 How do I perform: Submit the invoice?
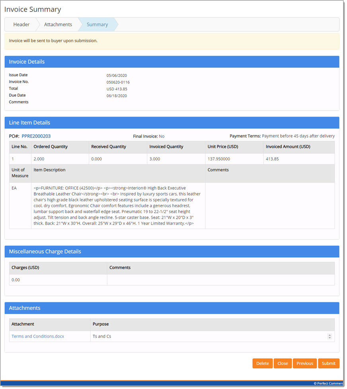click(x=329, y=363)
